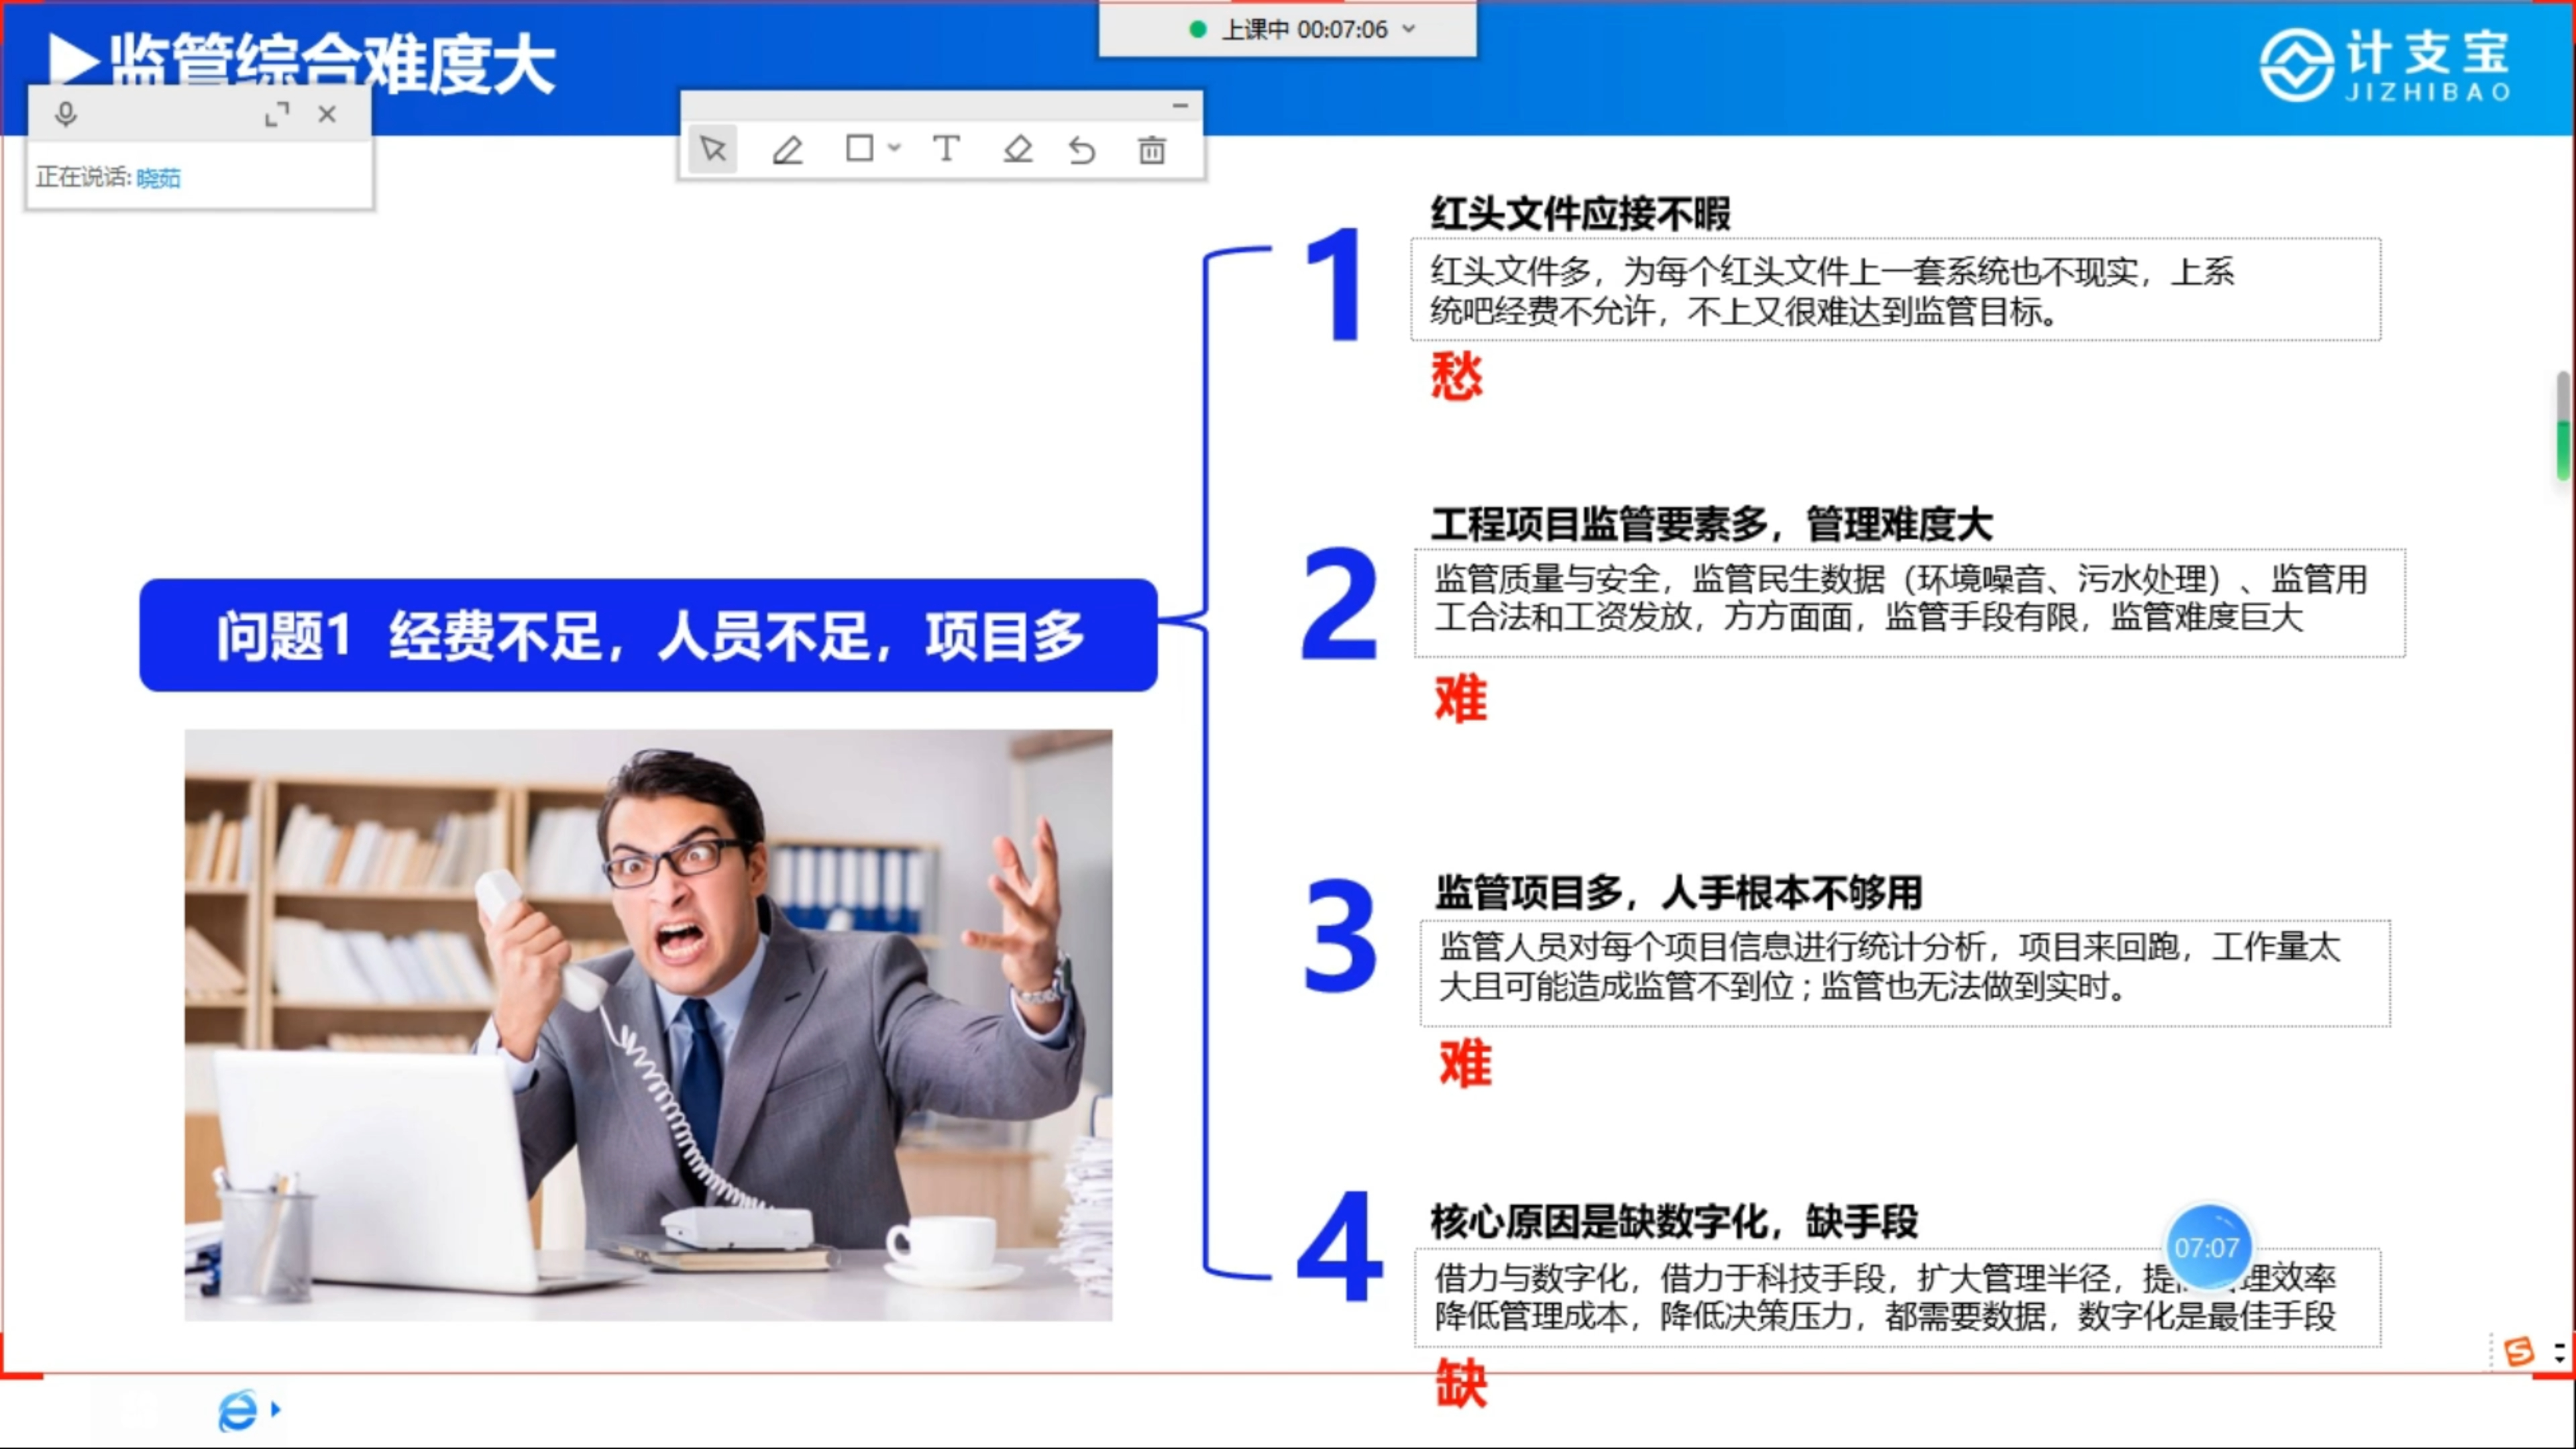Click the arrow next to Internet Explorer icon
Viewport: 2576px width, 1449px height.
[275, 1409]
